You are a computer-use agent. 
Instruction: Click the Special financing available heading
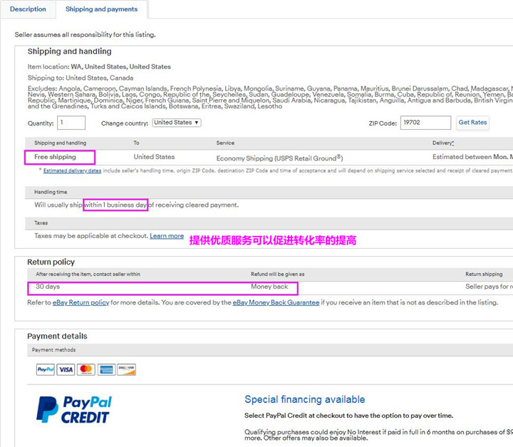305,399
